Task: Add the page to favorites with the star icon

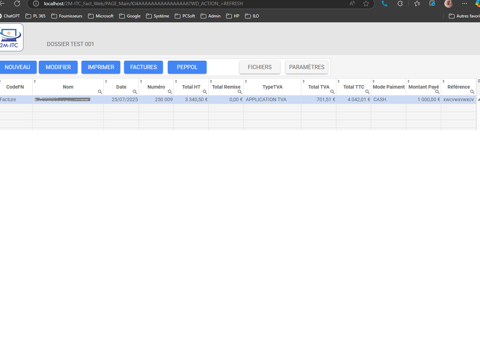Action: 366,3
